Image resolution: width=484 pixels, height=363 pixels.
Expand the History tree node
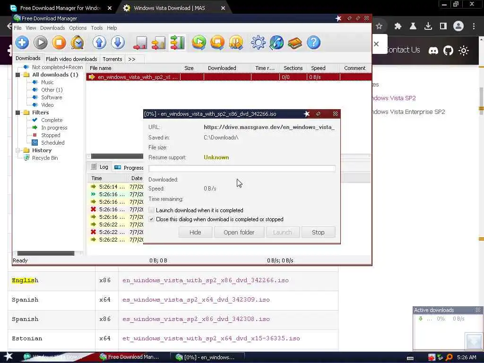point(17,150)
